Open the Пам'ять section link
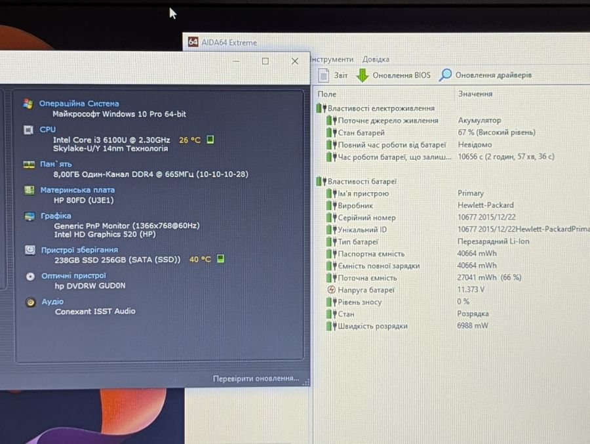 click(56, 164)
